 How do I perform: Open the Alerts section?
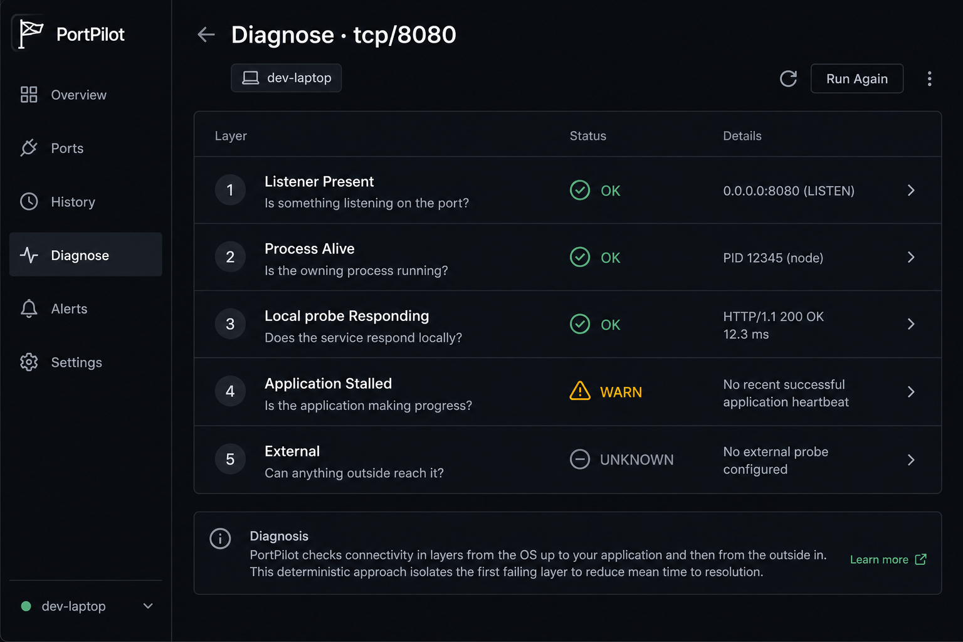tap(86, 308)
